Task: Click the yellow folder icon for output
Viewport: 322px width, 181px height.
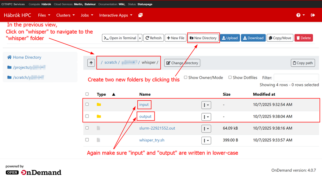Action: (99, 116)
